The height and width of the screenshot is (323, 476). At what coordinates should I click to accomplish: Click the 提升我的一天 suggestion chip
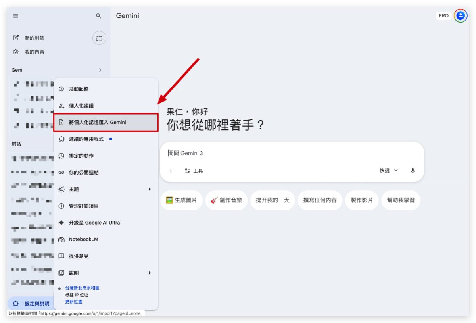tap(273, 200)
